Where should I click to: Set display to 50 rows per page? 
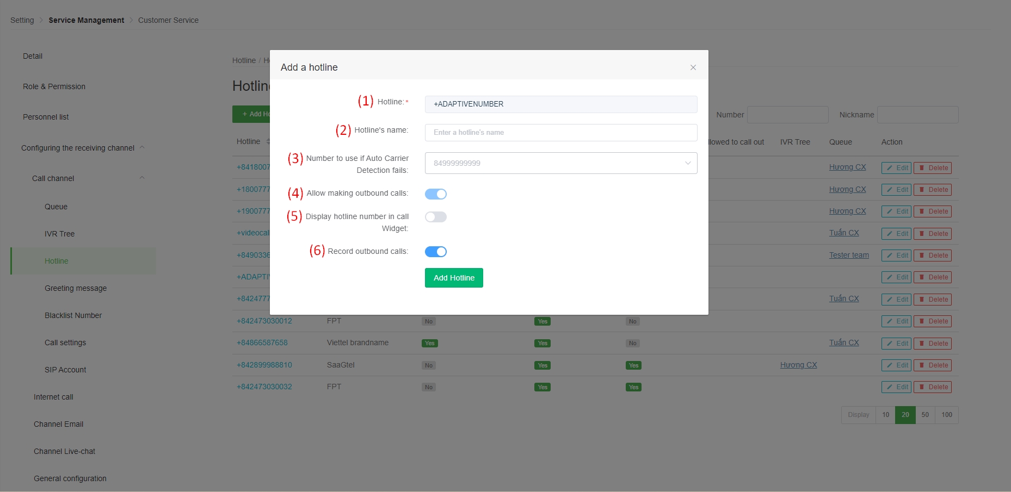tap(924, 415)
